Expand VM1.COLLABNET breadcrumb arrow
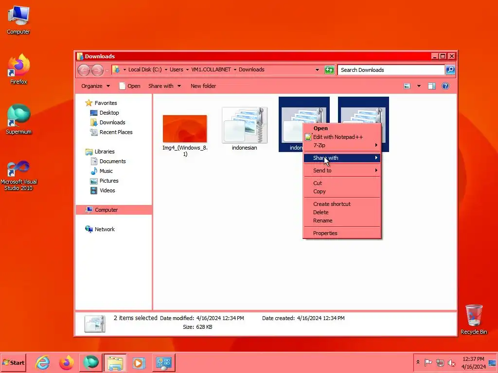The image size is (498, 373). (235, 70)
